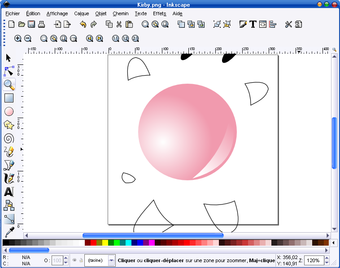Pick the Selector arrow tool
Image resolution: width=340 pixels, height=268 pixels.
point(9,58)
